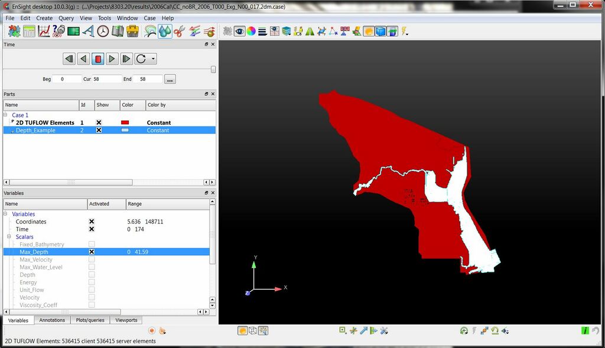
Task: Open the Query menu
Action: tap(66, 18)
